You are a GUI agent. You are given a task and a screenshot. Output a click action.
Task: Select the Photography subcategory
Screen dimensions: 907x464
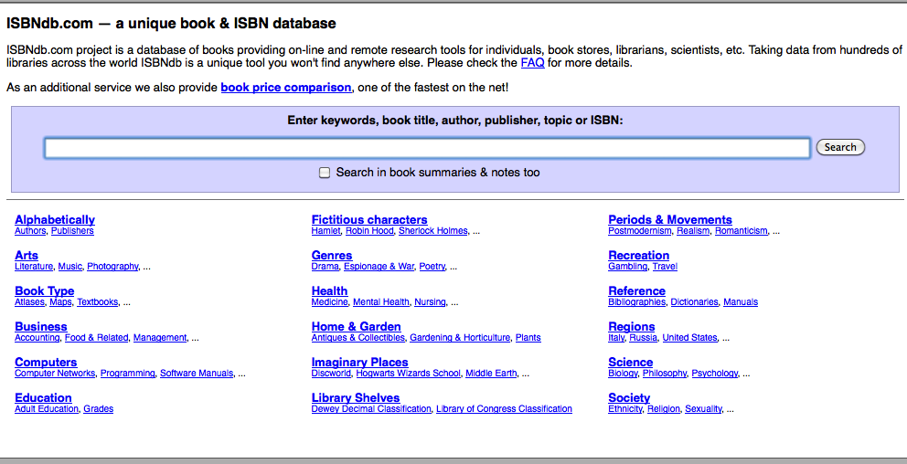click(112, 267)
